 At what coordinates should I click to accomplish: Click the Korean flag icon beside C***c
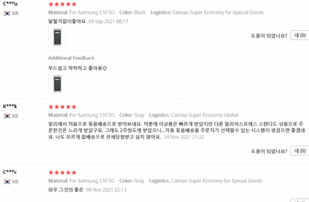[x=7, y=181]
